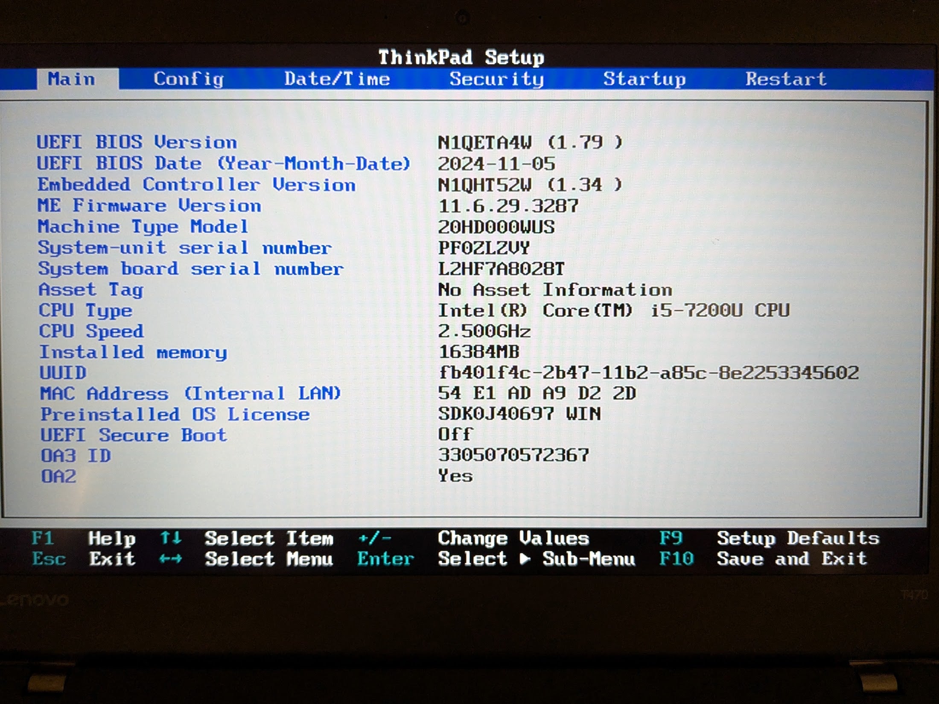Screen dimensions: 939x704
Task: Select the highlighted Main tab
Action: [71, 79]
